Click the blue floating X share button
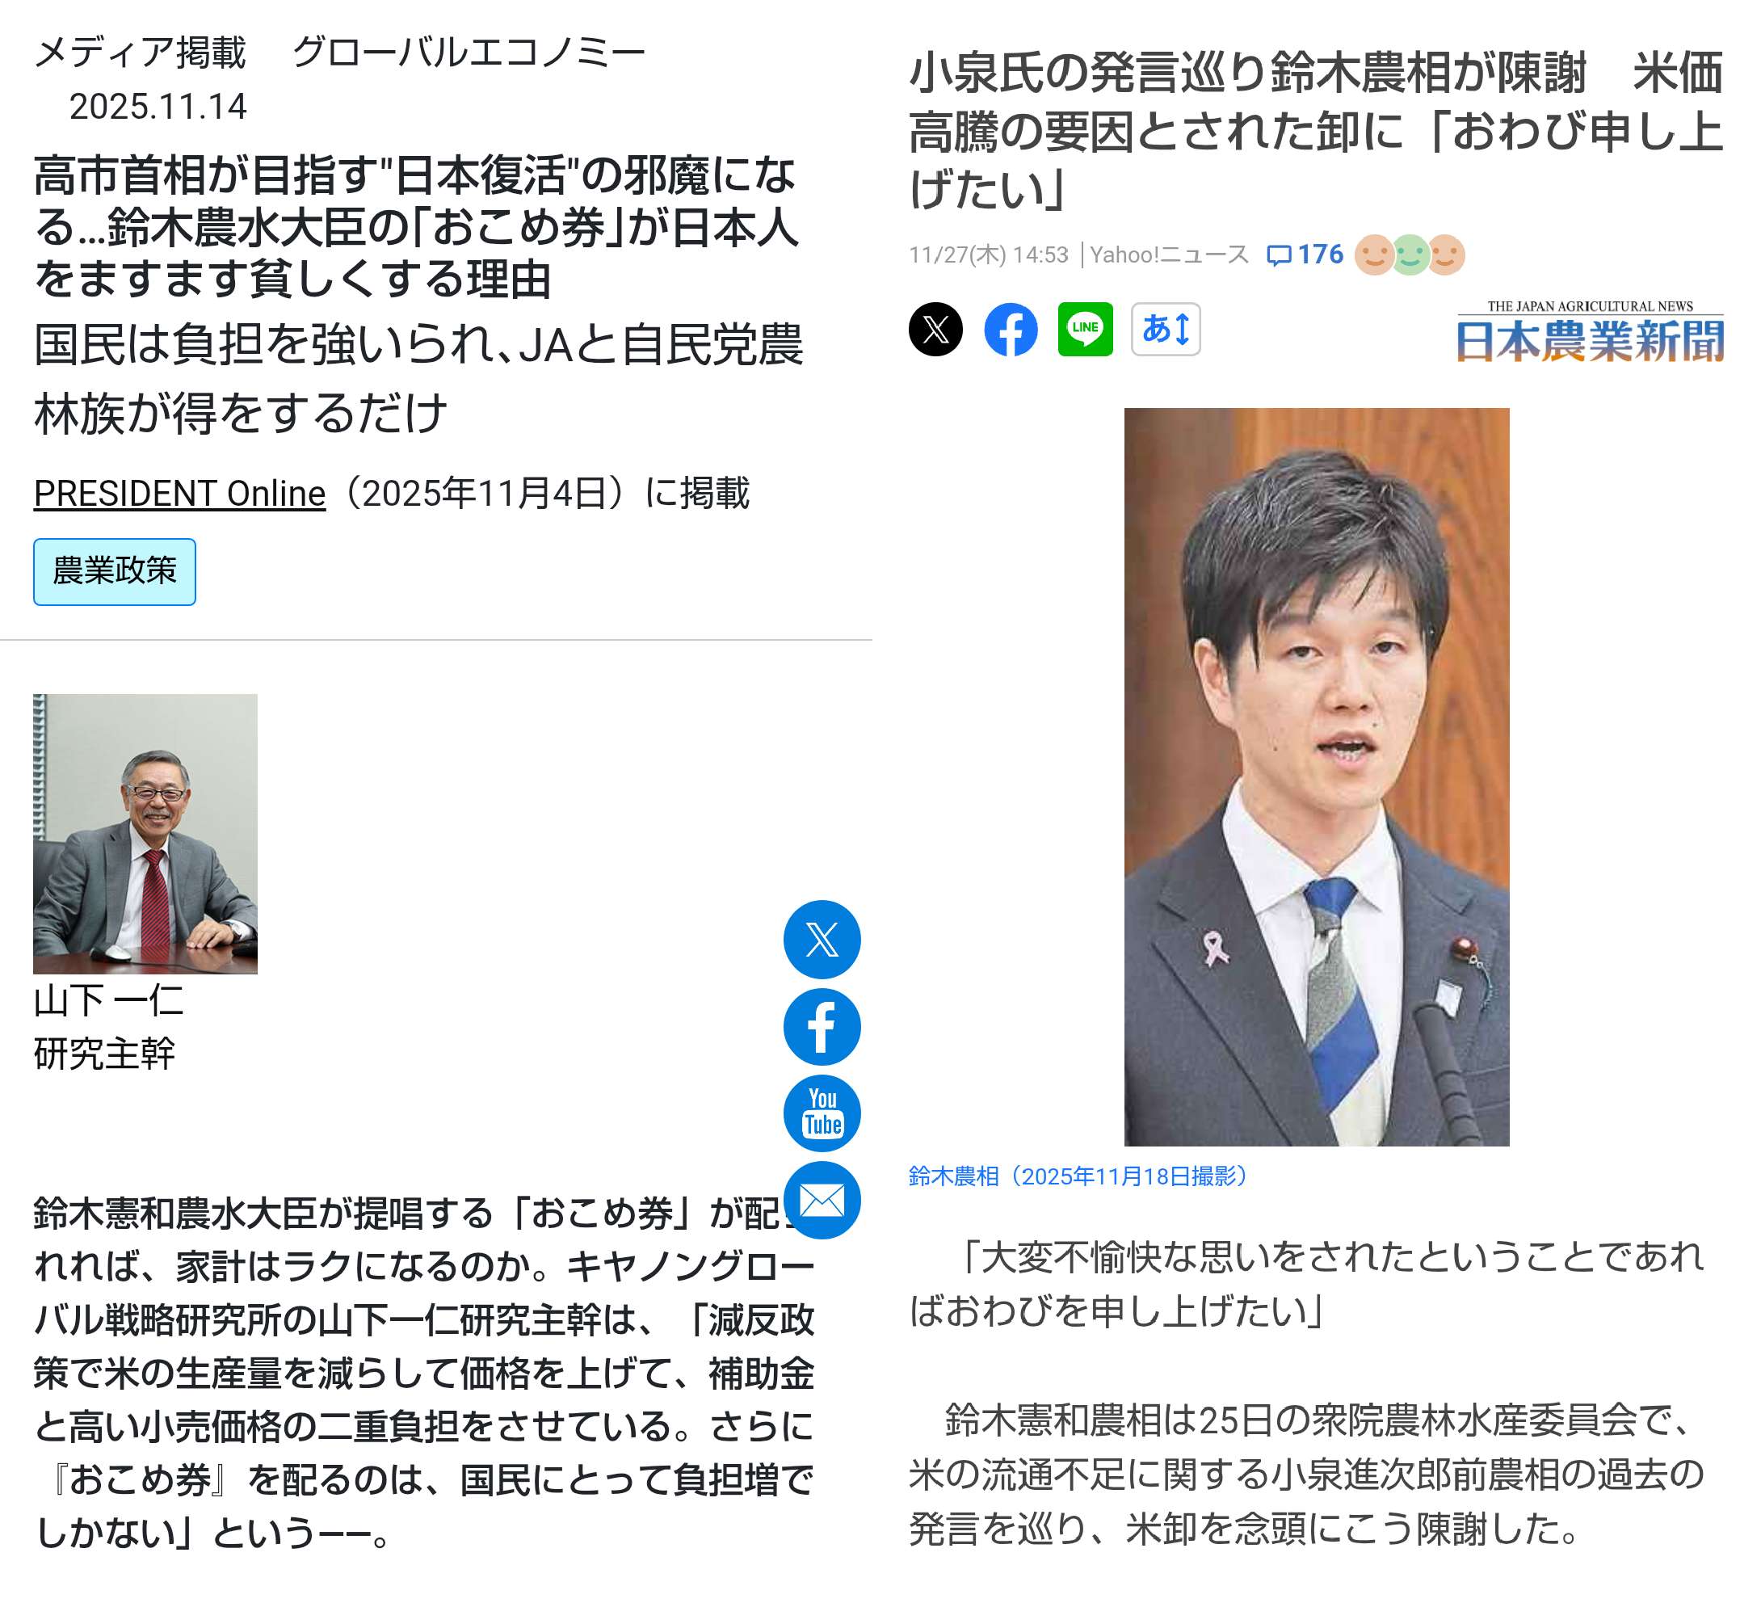Screen dimensions: 1761x1603 pyautogui.click(x=822, y=939)
